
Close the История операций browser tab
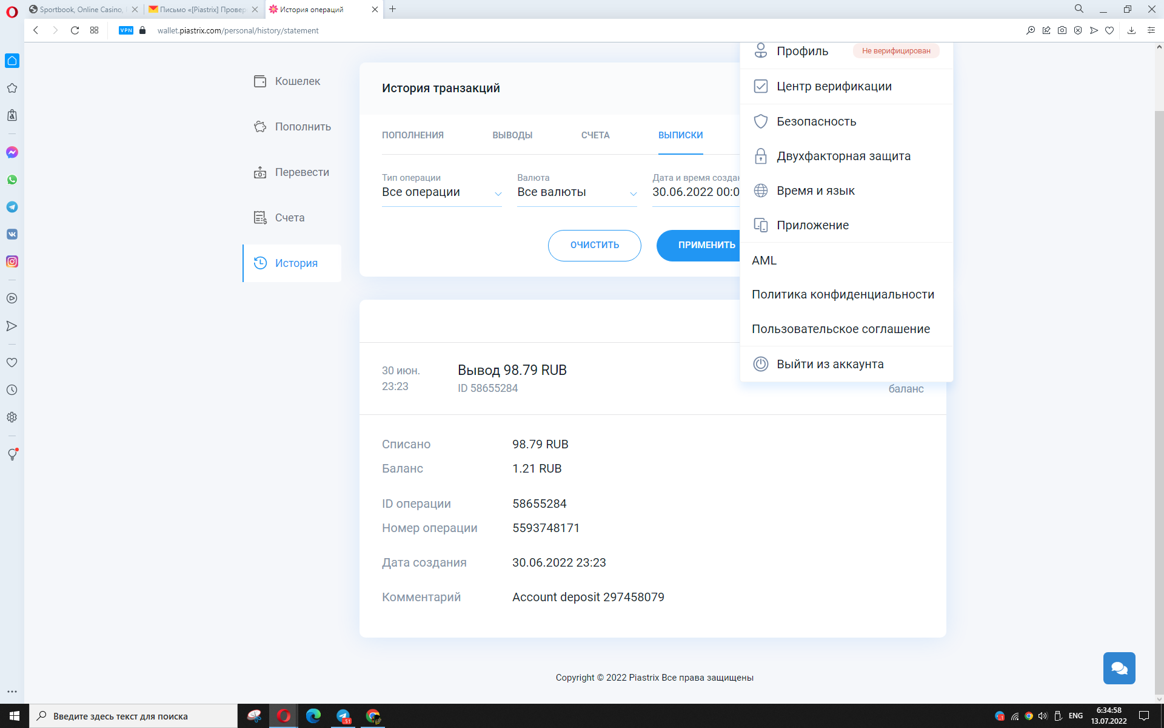pos(375,9)
